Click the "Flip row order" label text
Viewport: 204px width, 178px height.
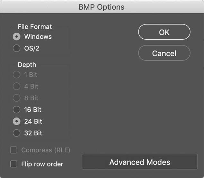tap(42, 164)
